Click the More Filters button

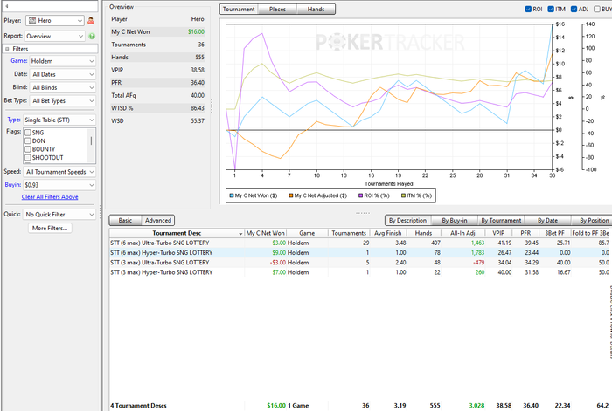50,229
